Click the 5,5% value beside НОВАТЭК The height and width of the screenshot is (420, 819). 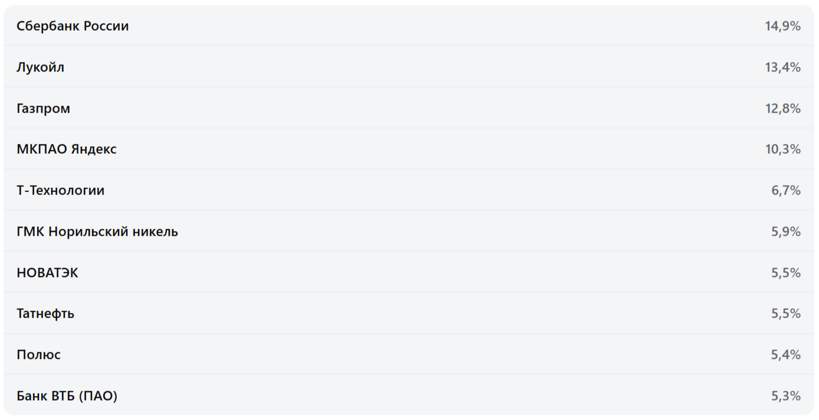click(785, 273)
